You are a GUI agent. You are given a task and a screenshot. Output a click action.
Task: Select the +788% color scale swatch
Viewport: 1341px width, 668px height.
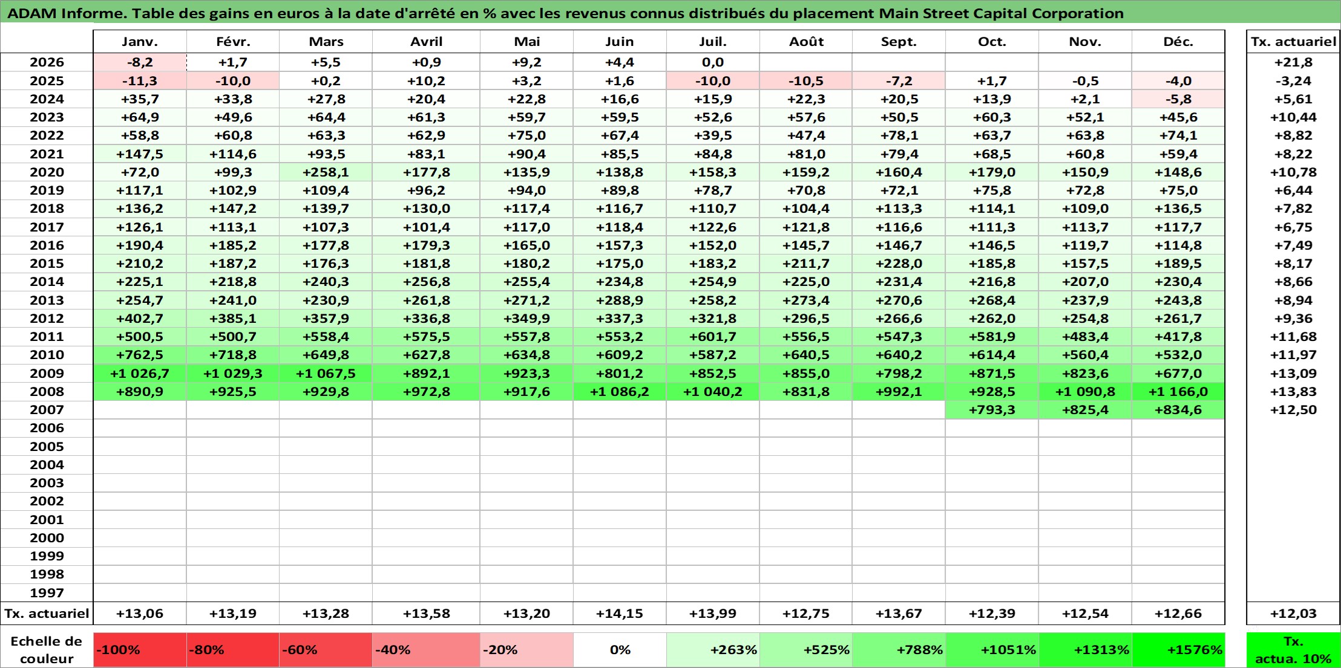click(899, 650)
